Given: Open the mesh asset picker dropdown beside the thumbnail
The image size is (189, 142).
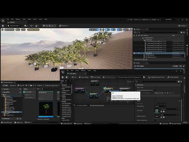Looking at the screenshot, I should tap(169, 109).
